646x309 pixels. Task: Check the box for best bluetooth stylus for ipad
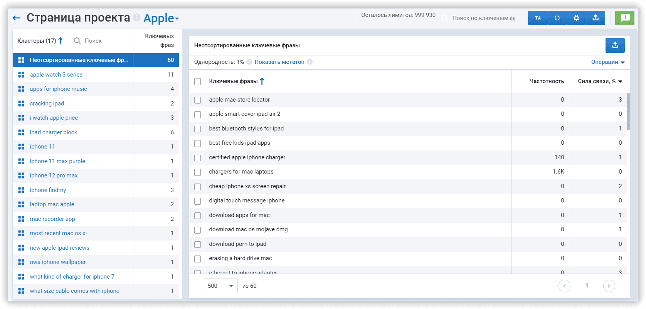coord(198,129)
